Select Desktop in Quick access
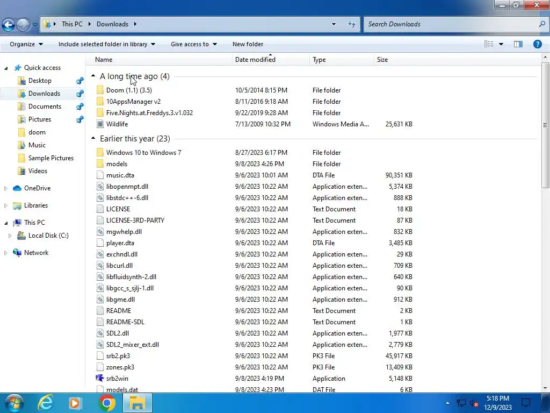 [40, 81]
